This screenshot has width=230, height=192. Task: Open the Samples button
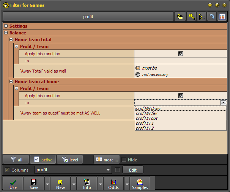tap(140, 184)
